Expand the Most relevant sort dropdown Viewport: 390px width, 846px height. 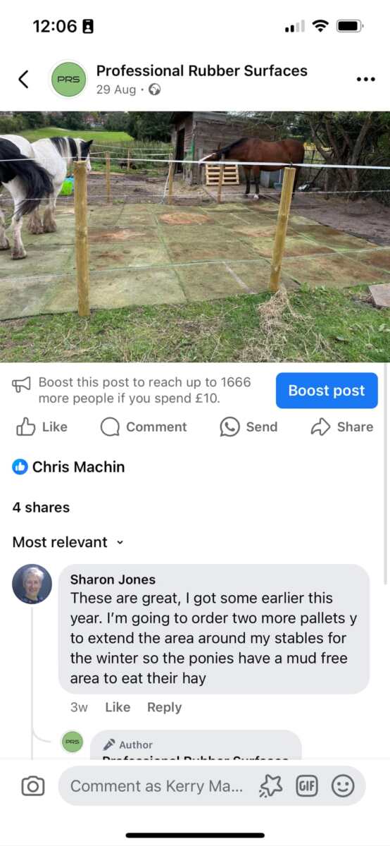tap(68, 542)
